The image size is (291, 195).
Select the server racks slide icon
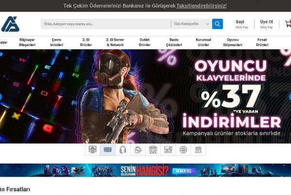(153, 150)
